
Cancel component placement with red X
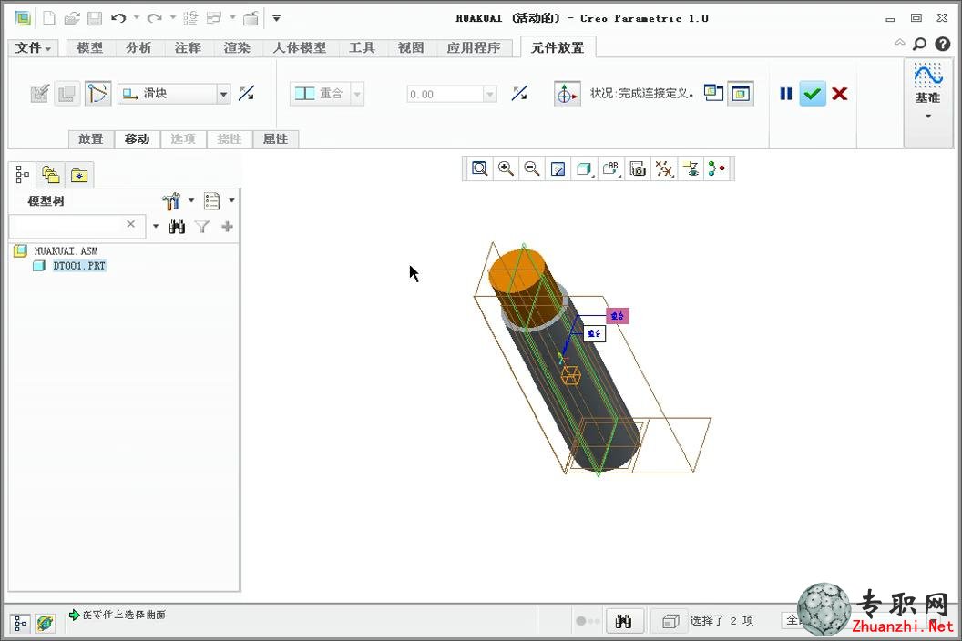[x=840, y=94]
